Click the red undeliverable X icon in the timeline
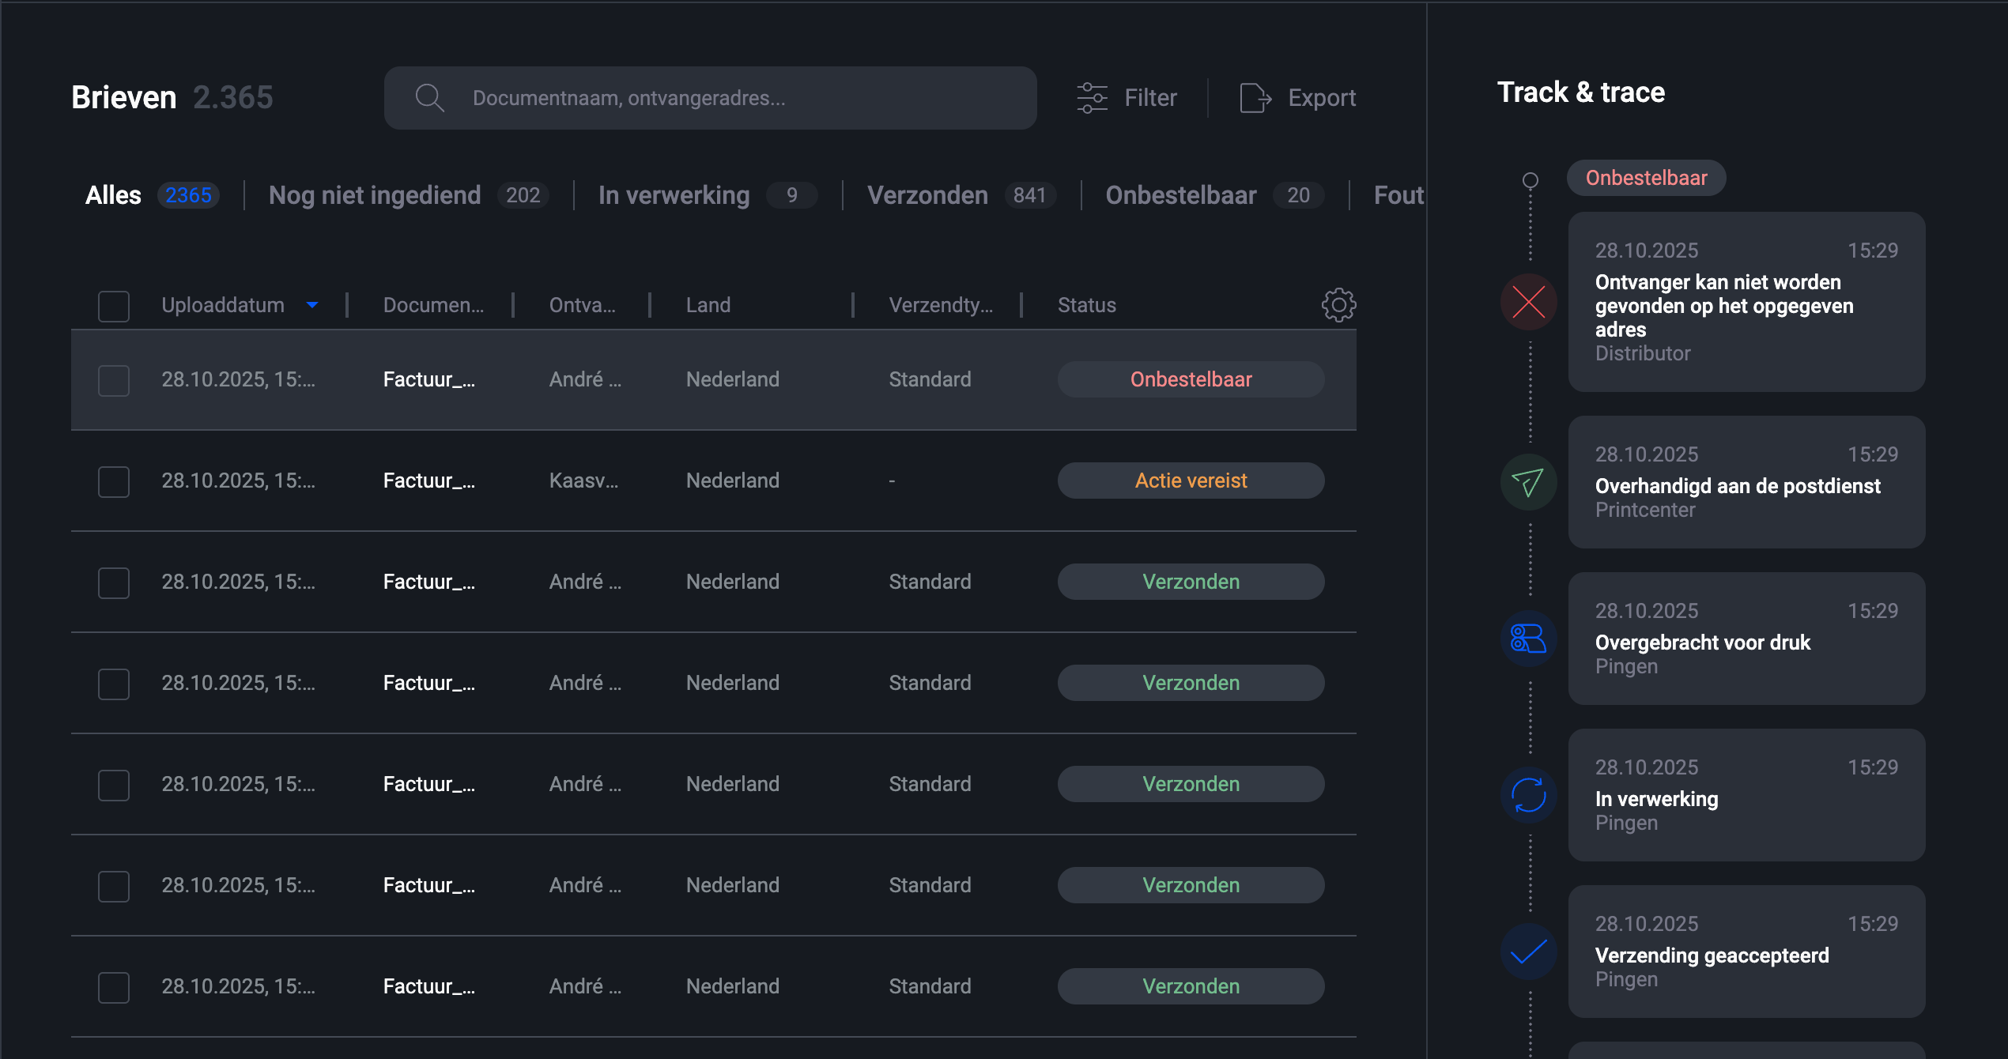 1527,302
